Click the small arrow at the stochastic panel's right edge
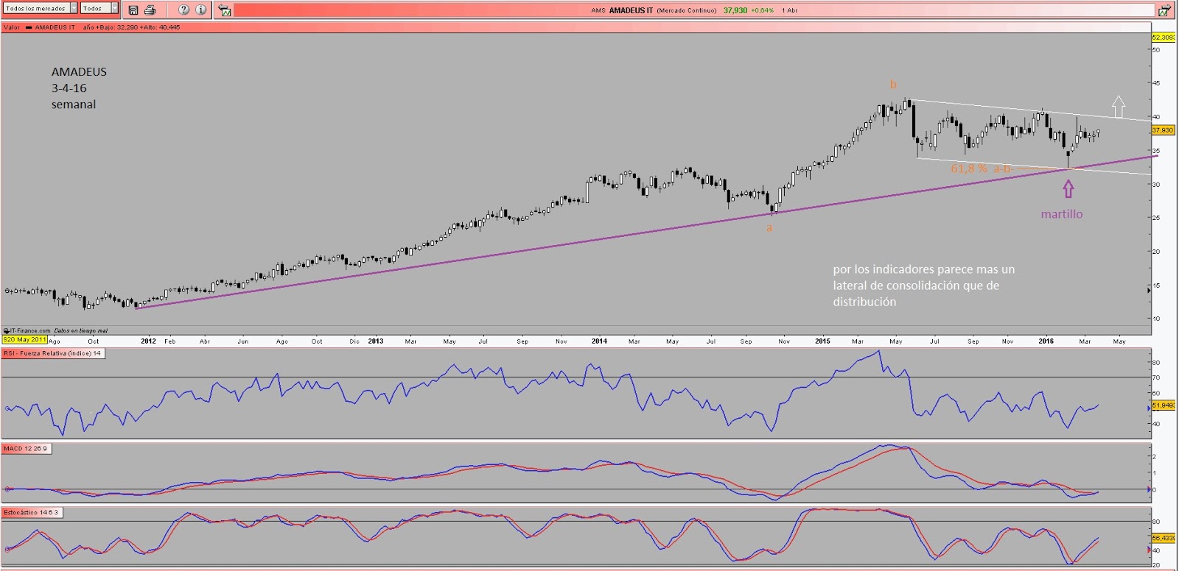Viewport: 1179px width, 571px height. 1148,550
